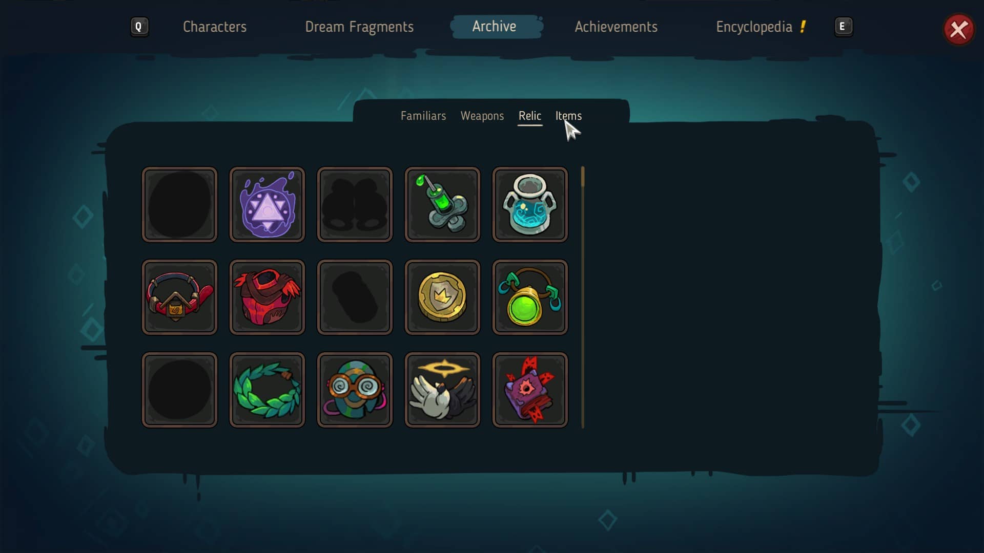Choose the green laurel wreath relic
984x553 pixels.
(267, 390)
